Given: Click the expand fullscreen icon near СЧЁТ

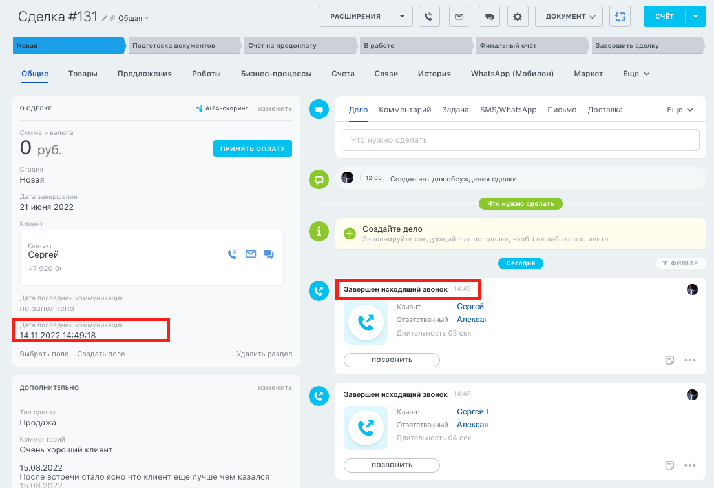Looking at the screenshot, I should pyautogui.click(x=620, y=17).
